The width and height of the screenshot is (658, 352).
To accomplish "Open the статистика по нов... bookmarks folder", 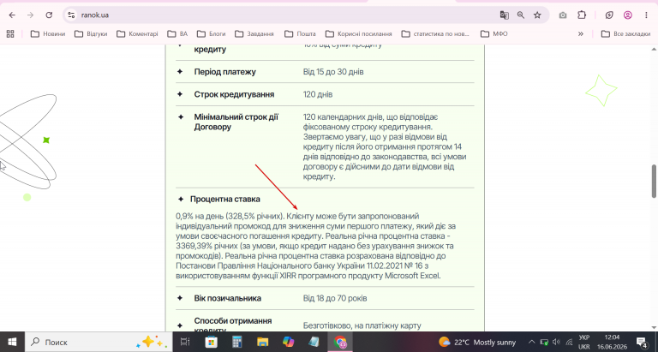I will pyautogui.click(x=436, y=33).
